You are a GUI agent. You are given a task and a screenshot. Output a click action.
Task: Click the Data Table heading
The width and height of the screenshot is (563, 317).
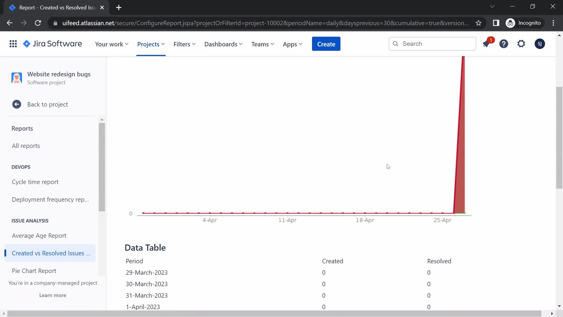(x=145, y=248)
